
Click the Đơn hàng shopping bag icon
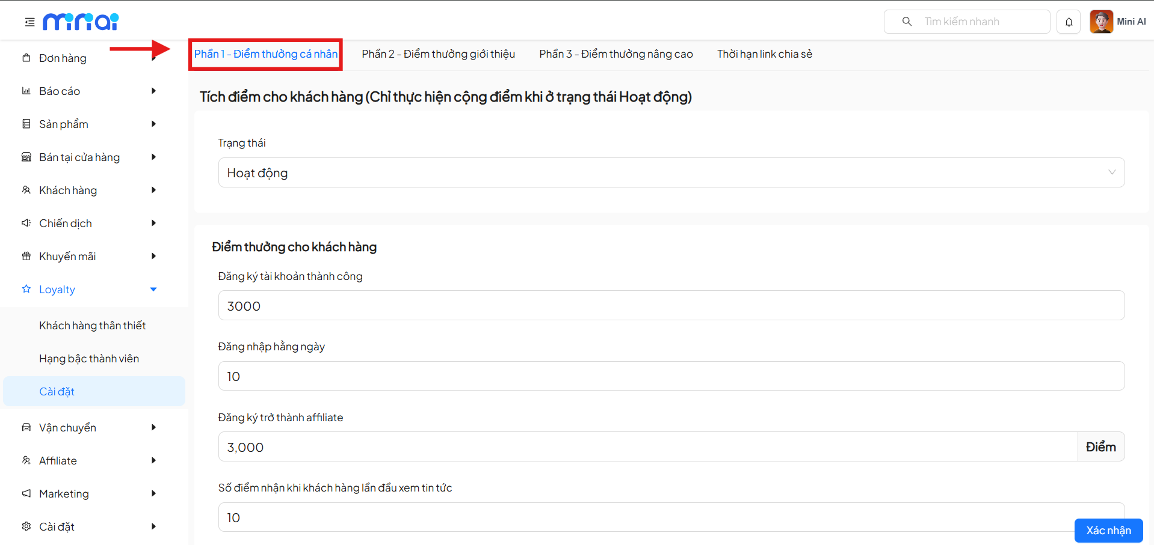(26, 58)
